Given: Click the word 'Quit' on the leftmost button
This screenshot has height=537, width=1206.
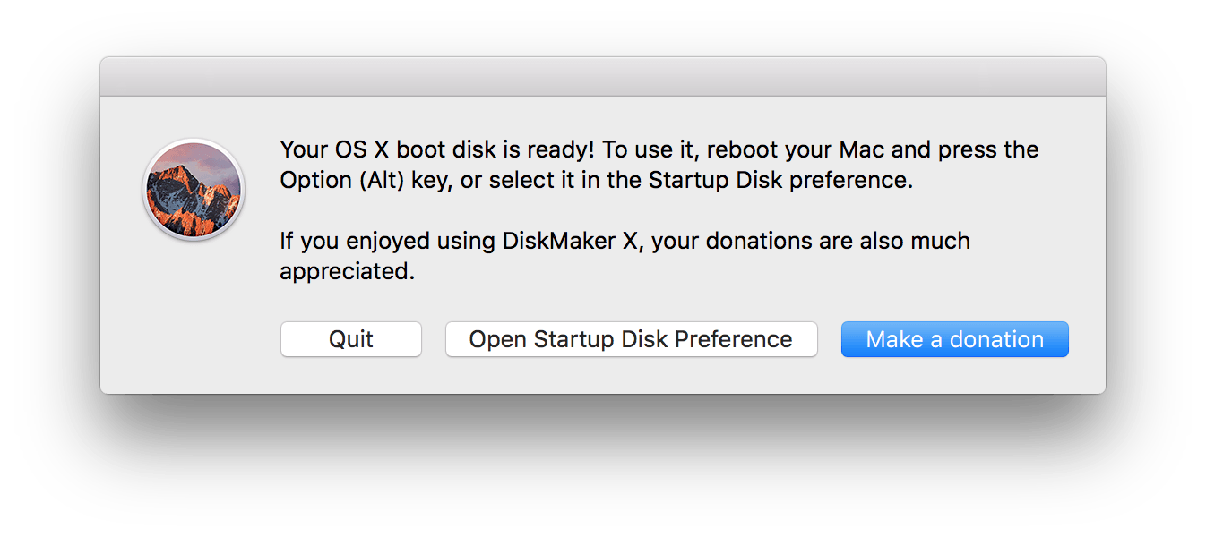Looking at the screenshot, I should pos(351,339).
